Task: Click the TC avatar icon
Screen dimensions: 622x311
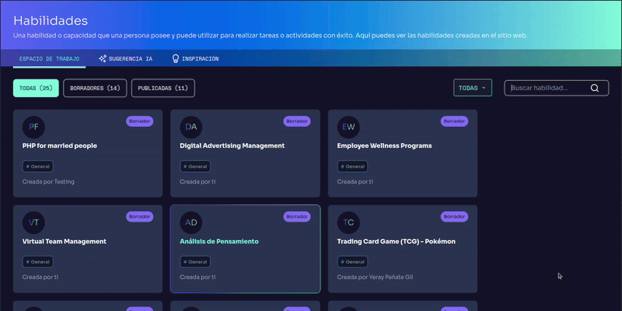Action: coord(348,222)
